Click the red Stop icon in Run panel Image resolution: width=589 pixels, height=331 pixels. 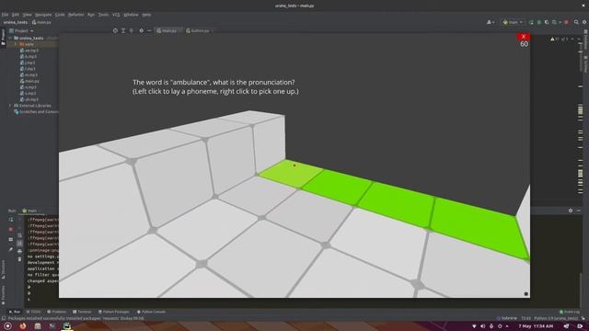pos(11,229)
